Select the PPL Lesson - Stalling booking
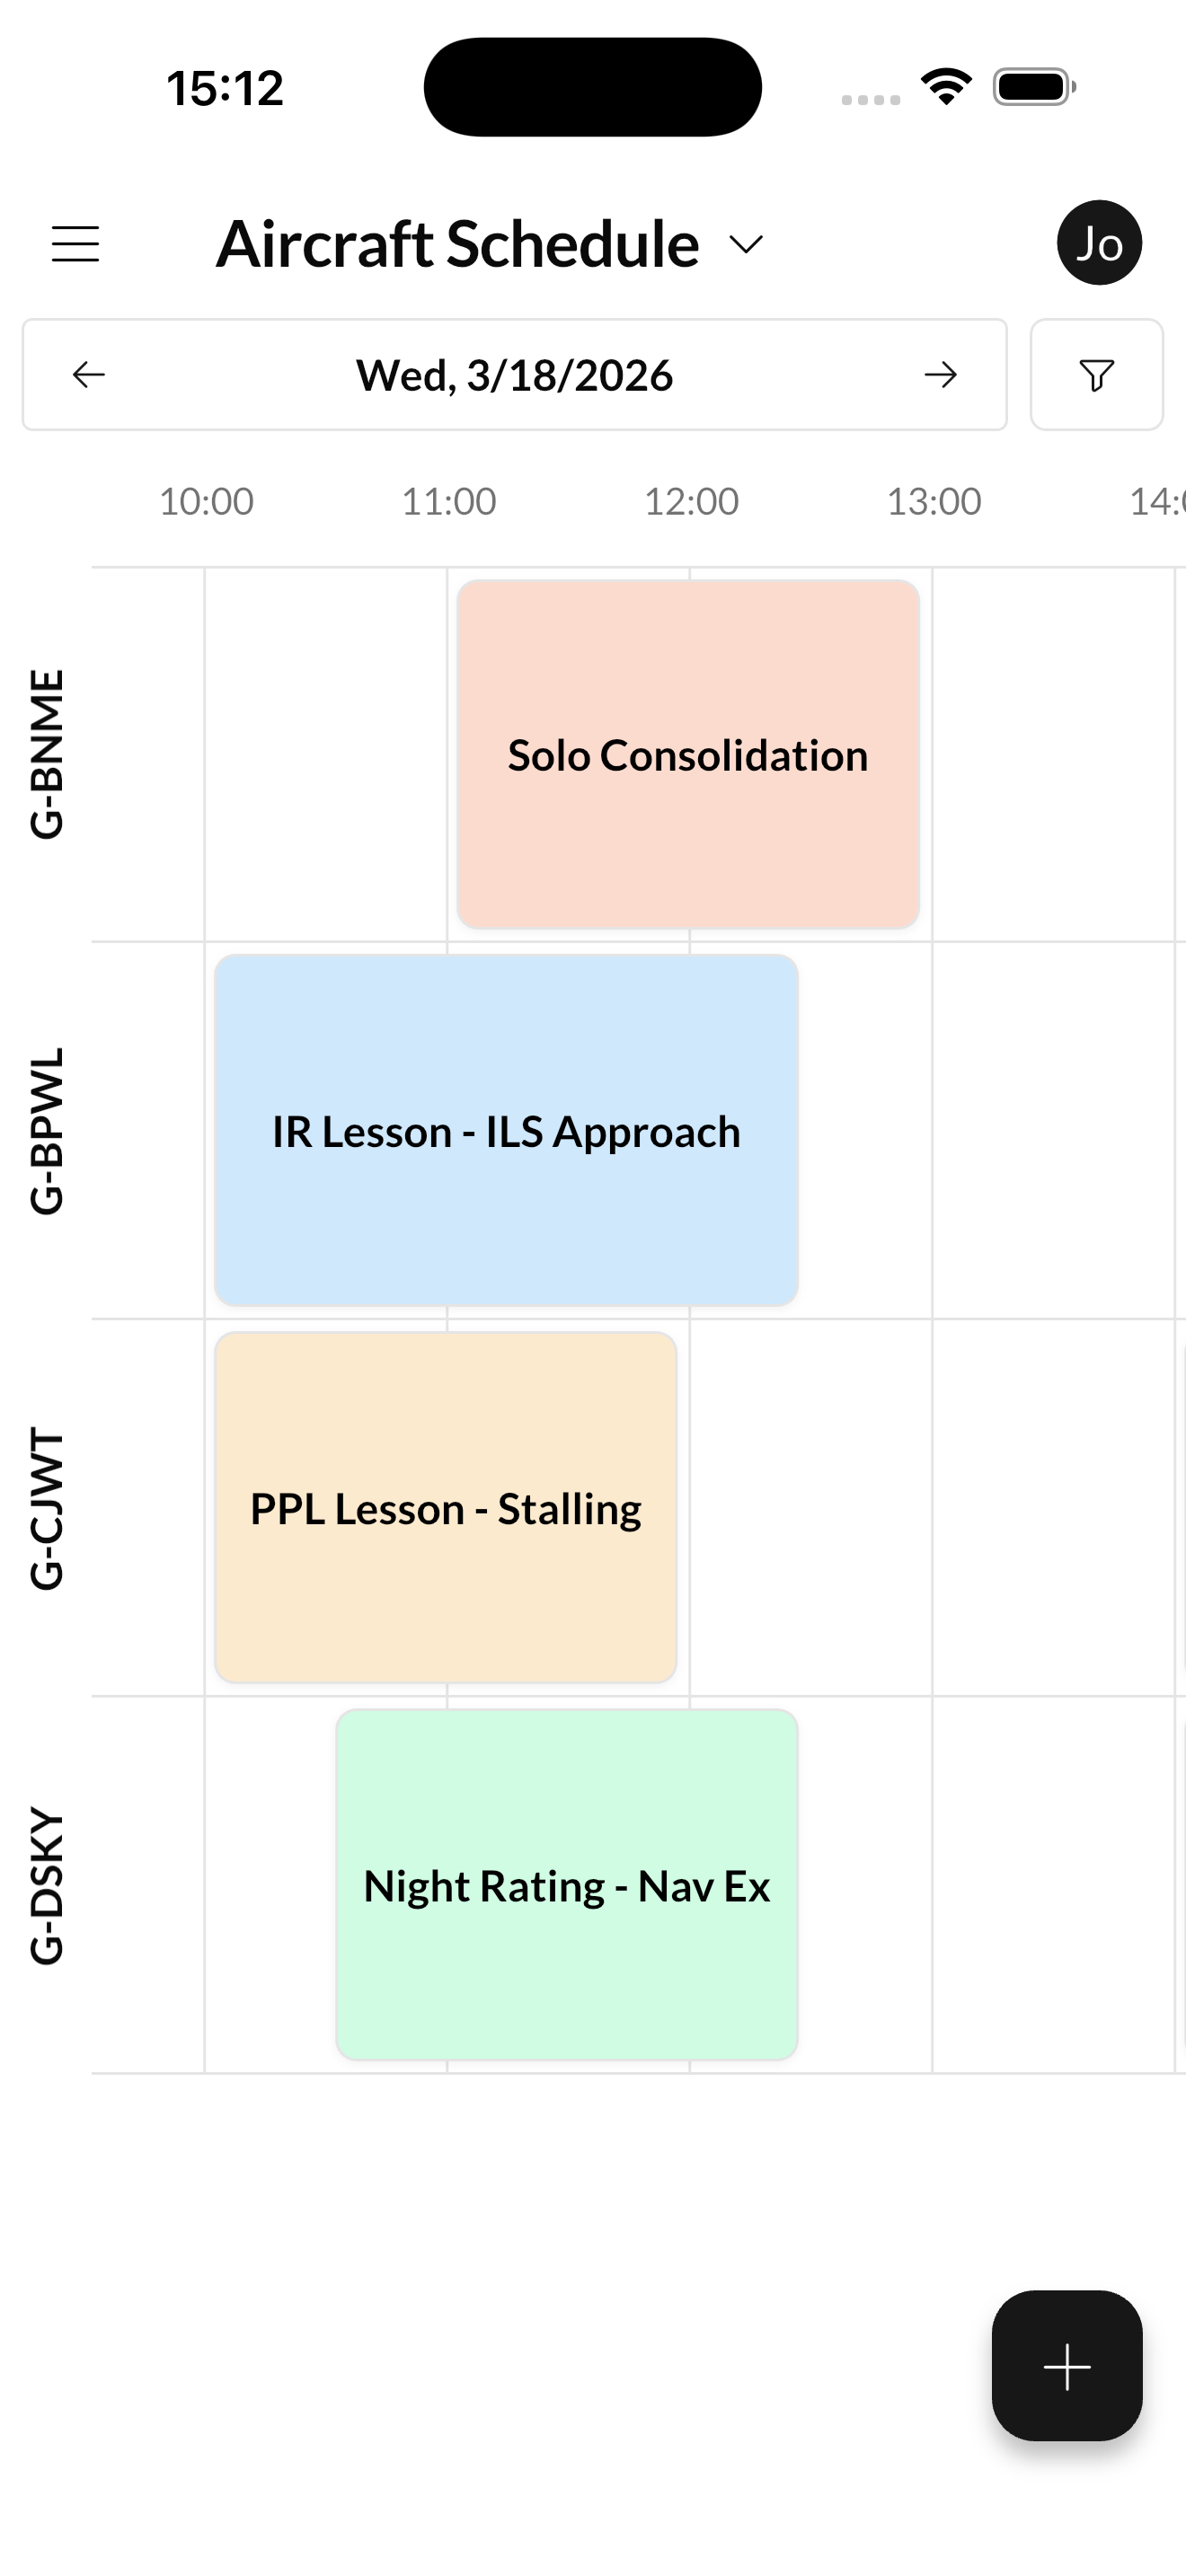This screenshot has width=1186, height=2576. [x=446, y=1508]
